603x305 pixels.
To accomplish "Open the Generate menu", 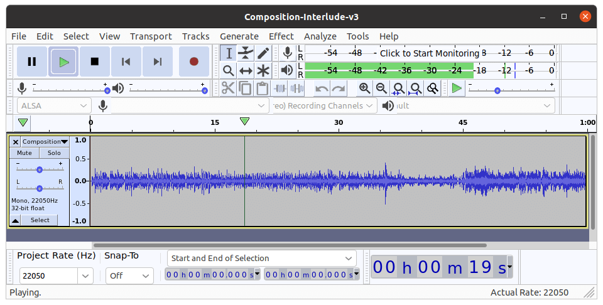I will coord(239,36).
